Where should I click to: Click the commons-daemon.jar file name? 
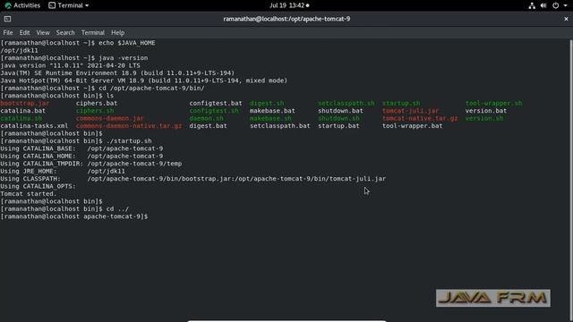click(x=109, y=118)
